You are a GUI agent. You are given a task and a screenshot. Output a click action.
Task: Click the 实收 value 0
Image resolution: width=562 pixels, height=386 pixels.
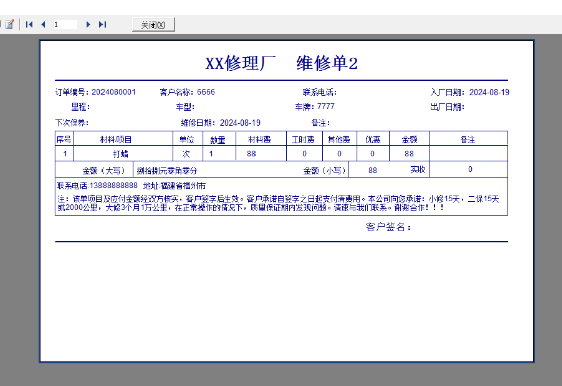[470, 169]
